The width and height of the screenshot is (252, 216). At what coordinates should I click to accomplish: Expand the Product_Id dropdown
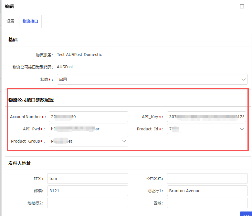[x=206, y=129]
